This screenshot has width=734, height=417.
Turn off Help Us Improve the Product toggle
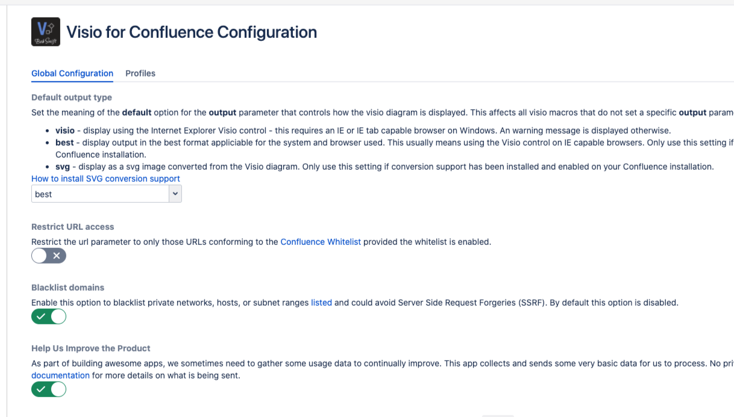[x=49, y=389]
